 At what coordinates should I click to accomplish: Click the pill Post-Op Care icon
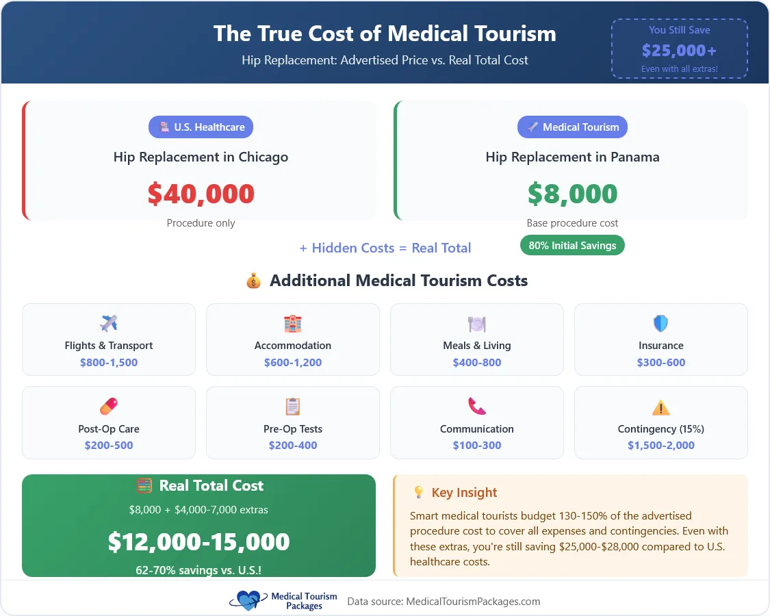tap(109, 407)
